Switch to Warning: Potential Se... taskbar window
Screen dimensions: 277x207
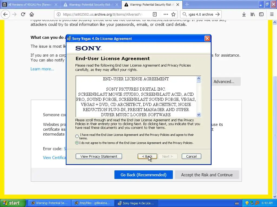[x=49, y=203]
